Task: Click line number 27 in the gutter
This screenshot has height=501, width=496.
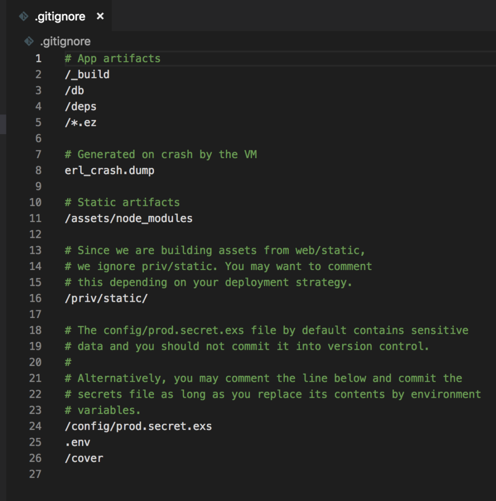Action: tap(35, 474)
